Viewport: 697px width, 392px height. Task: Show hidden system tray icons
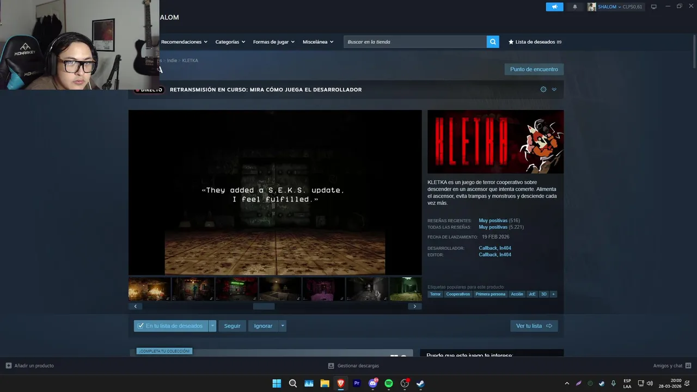coord(567,383)
